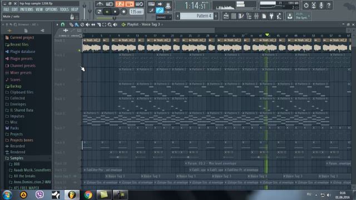Viewport: 356px width, 200px height.
Task: Stop playback in transport
Action: tap(115, 12)
